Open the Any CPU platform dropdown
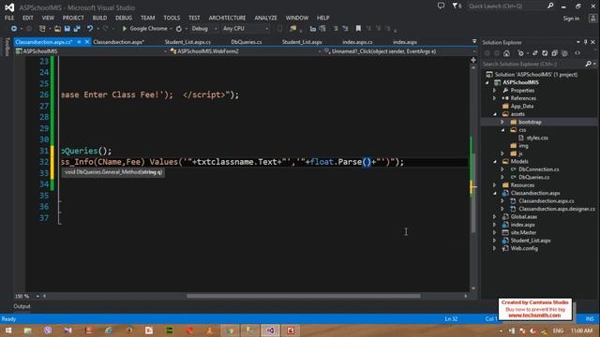Viewport: 600px width, 337px height. pyautogui.click(x=246, y=29)
